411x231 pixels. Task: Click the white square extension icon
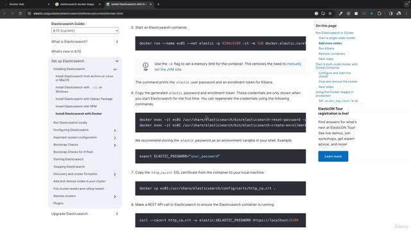click(356, 13)
